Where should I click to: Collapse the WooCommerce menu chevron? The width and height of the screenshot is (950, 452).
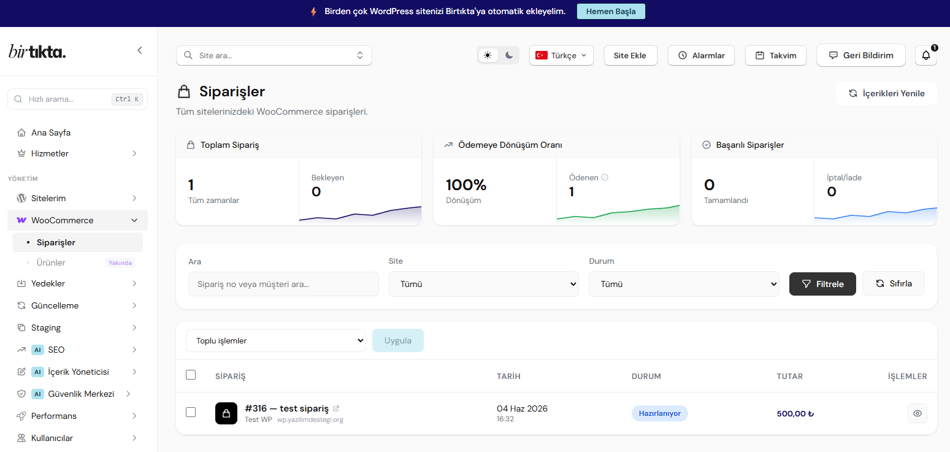pyautogui.click(x=134, y=220)
